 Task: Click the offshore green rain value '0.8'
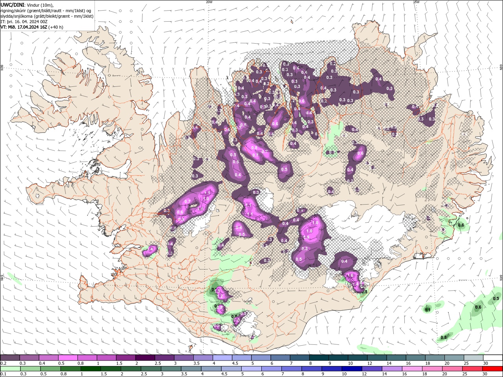[444, 337]
